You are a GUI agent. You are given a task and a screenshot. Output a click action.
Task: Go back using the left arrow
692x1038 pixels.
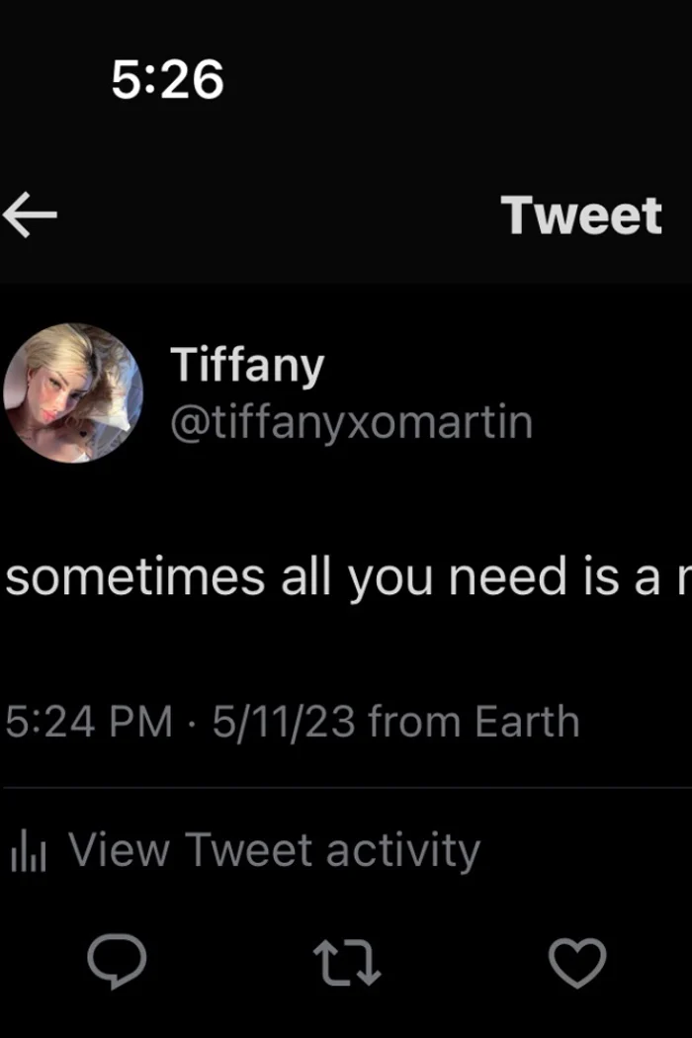click(x=30, y=215)
